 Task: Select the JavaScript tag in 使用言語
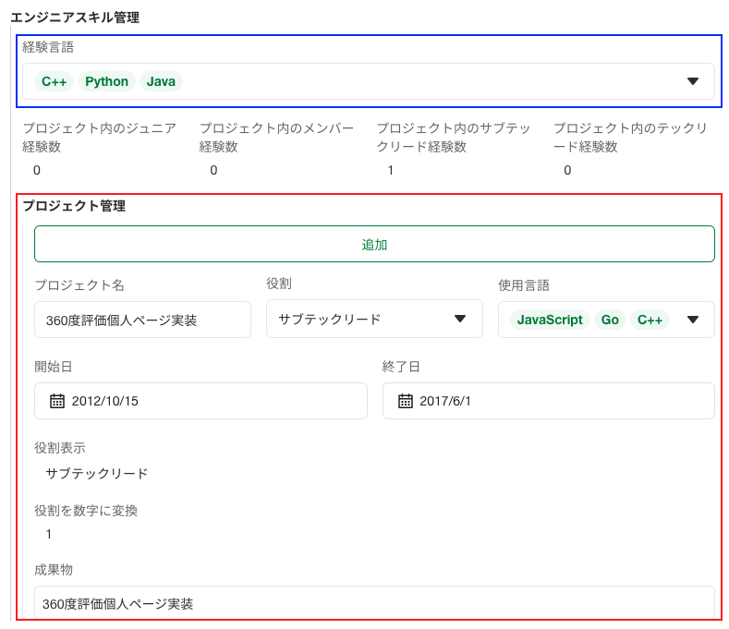coord(550,320)
